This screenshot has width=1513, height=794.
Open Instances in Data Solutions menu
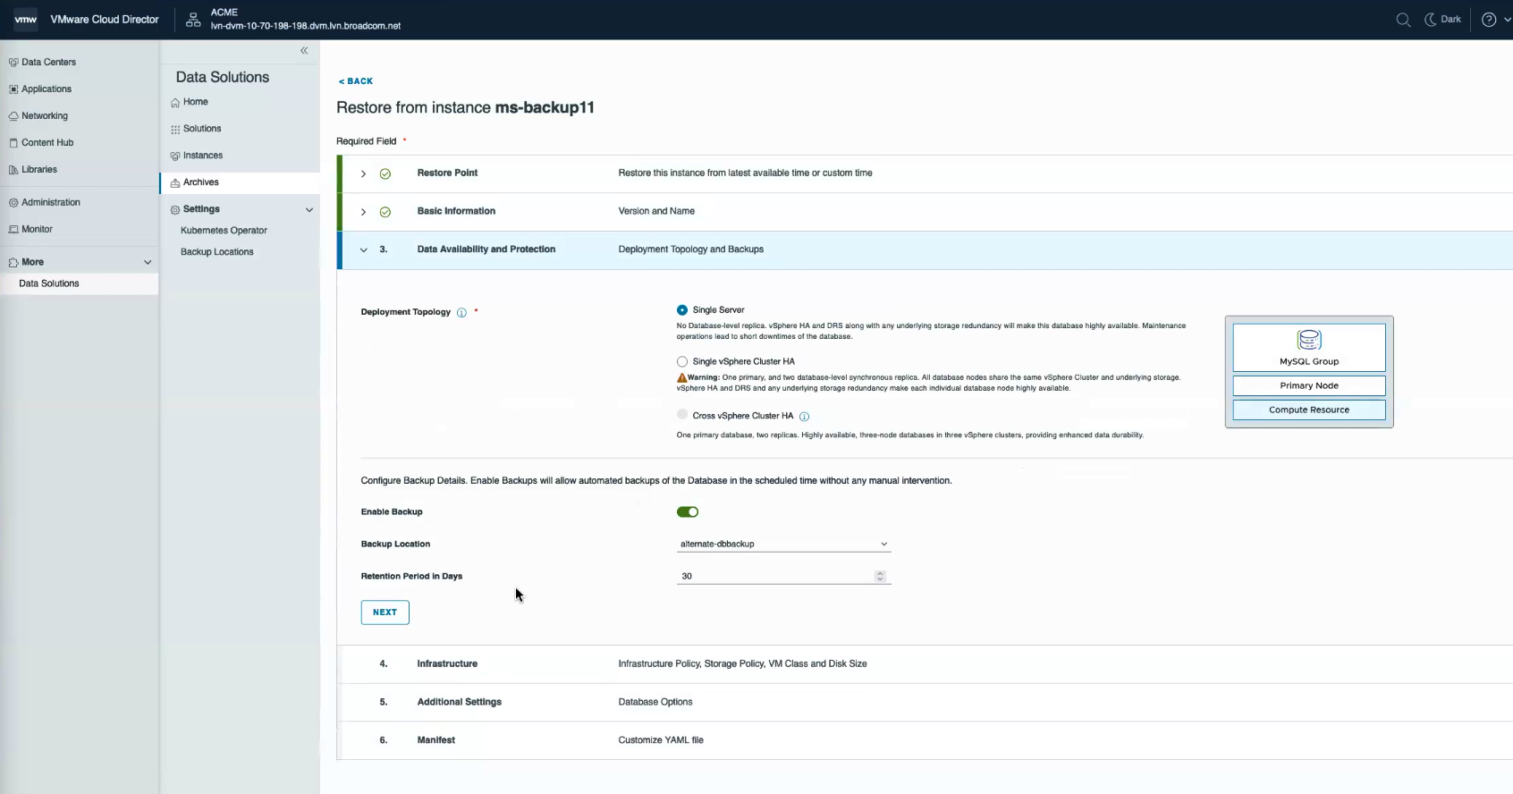(x=203, y=156)
